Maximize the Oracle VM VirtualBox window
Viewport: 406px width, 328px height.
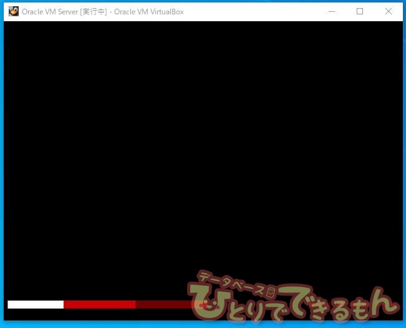click(360, 11)
